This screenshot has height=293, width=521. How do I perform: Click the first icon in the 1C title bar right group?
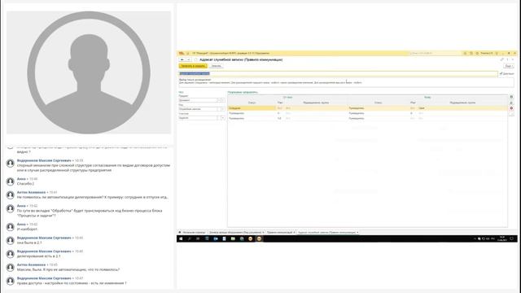[465, 53]
